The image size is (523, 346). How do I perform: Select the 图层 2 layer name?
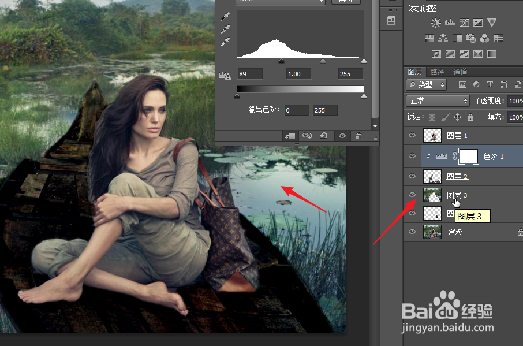[x=458, y=177]
